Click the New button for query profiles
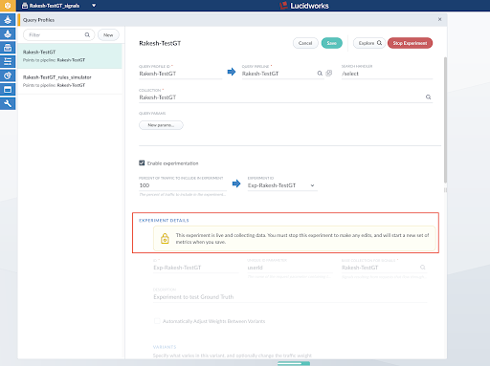Viewport: 490px width, 366px height. [108, 35]
